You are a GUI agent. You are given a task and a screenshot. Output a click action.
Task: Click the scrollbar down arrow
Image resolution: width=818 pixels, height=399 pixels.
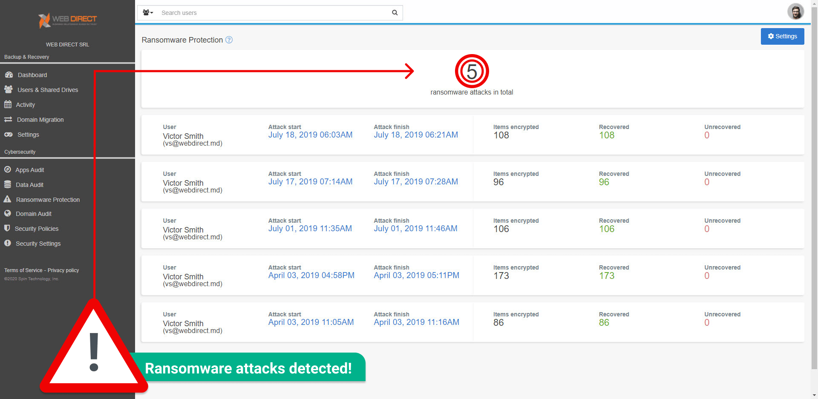[814, 395]
